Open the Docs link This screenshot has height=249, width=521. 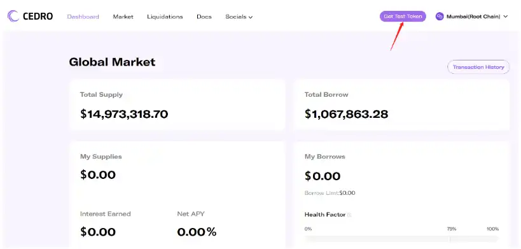pyautogui.click(x=204, y=17)
